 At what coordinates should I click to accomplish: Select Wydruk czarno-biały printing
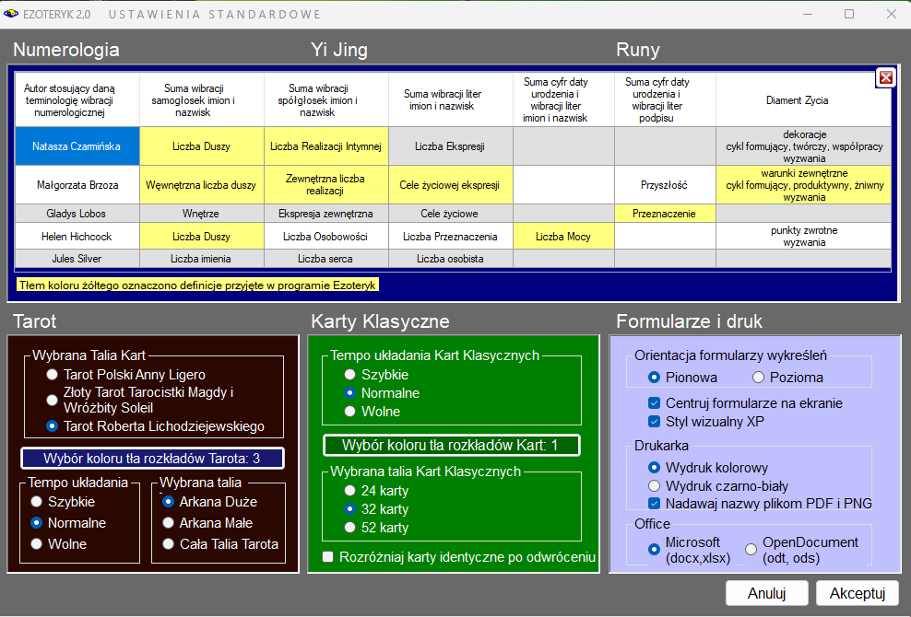click(655, 485)
